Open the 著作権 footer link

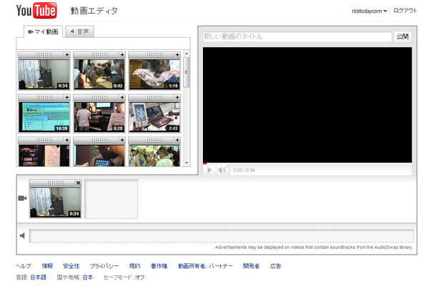[159, 266]
